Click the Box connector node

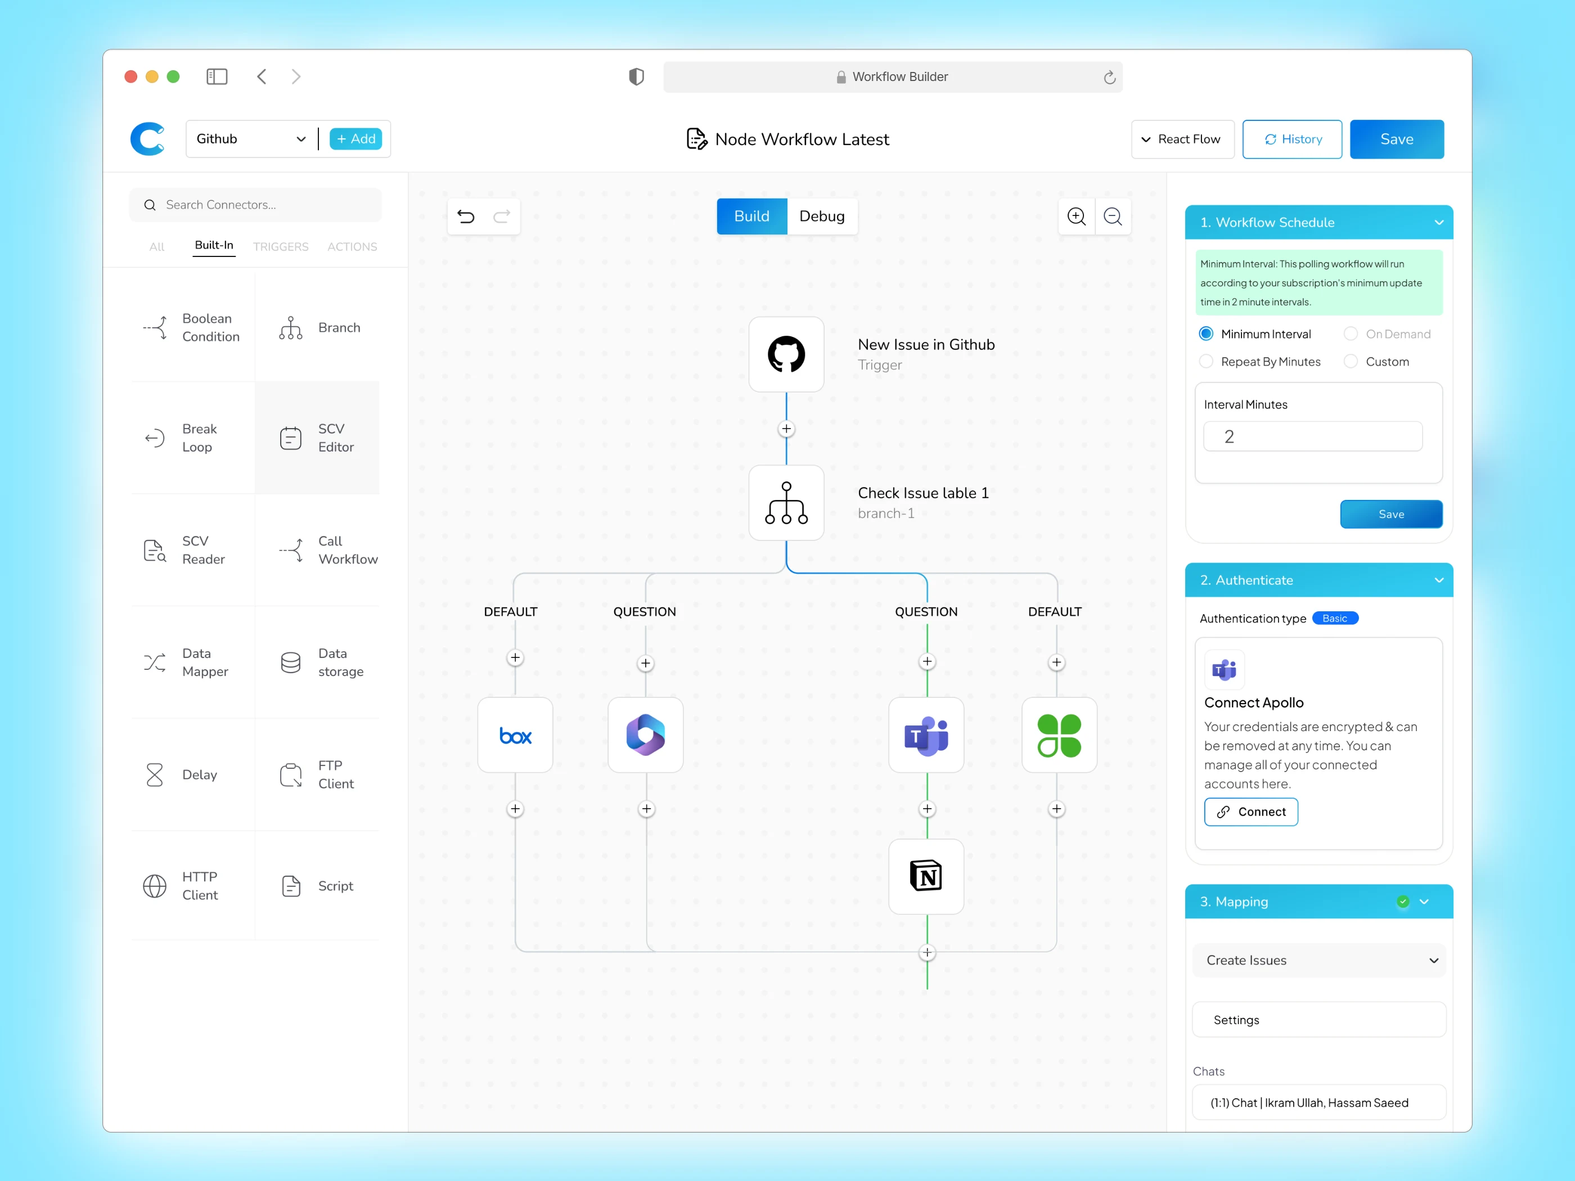(x=515, y=736)
